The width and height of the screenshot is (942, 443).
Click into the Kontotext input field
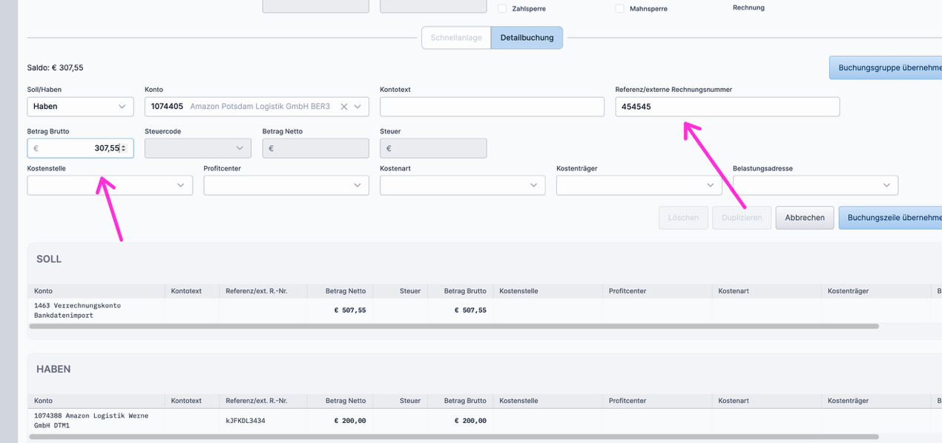(x=492, y=107)
